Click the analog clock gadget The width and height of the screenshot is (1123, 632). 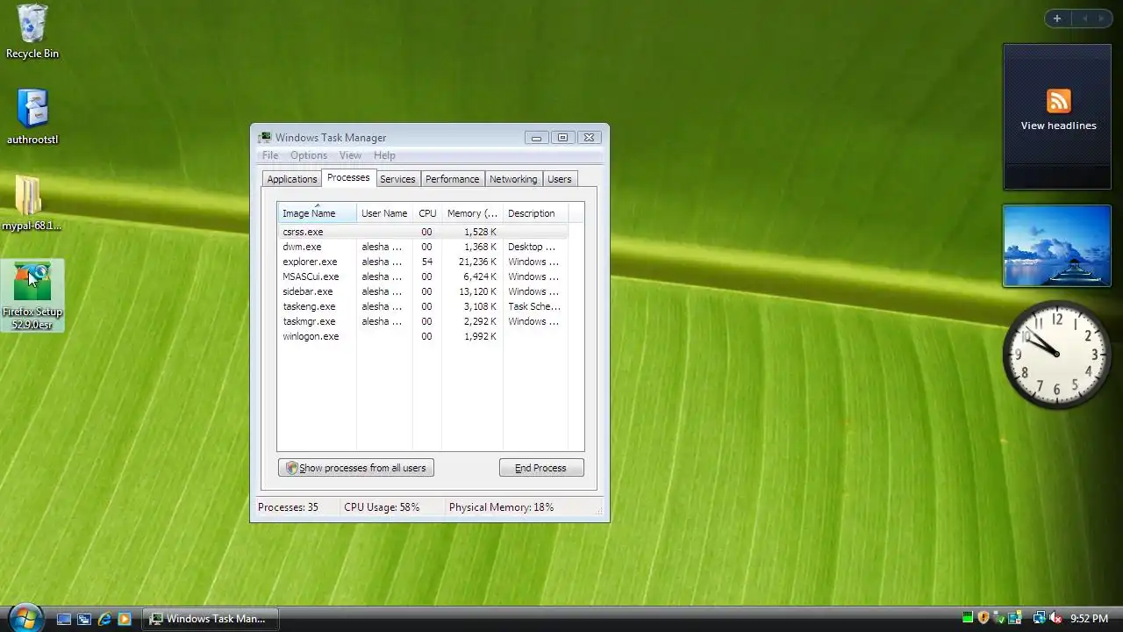1056,354
